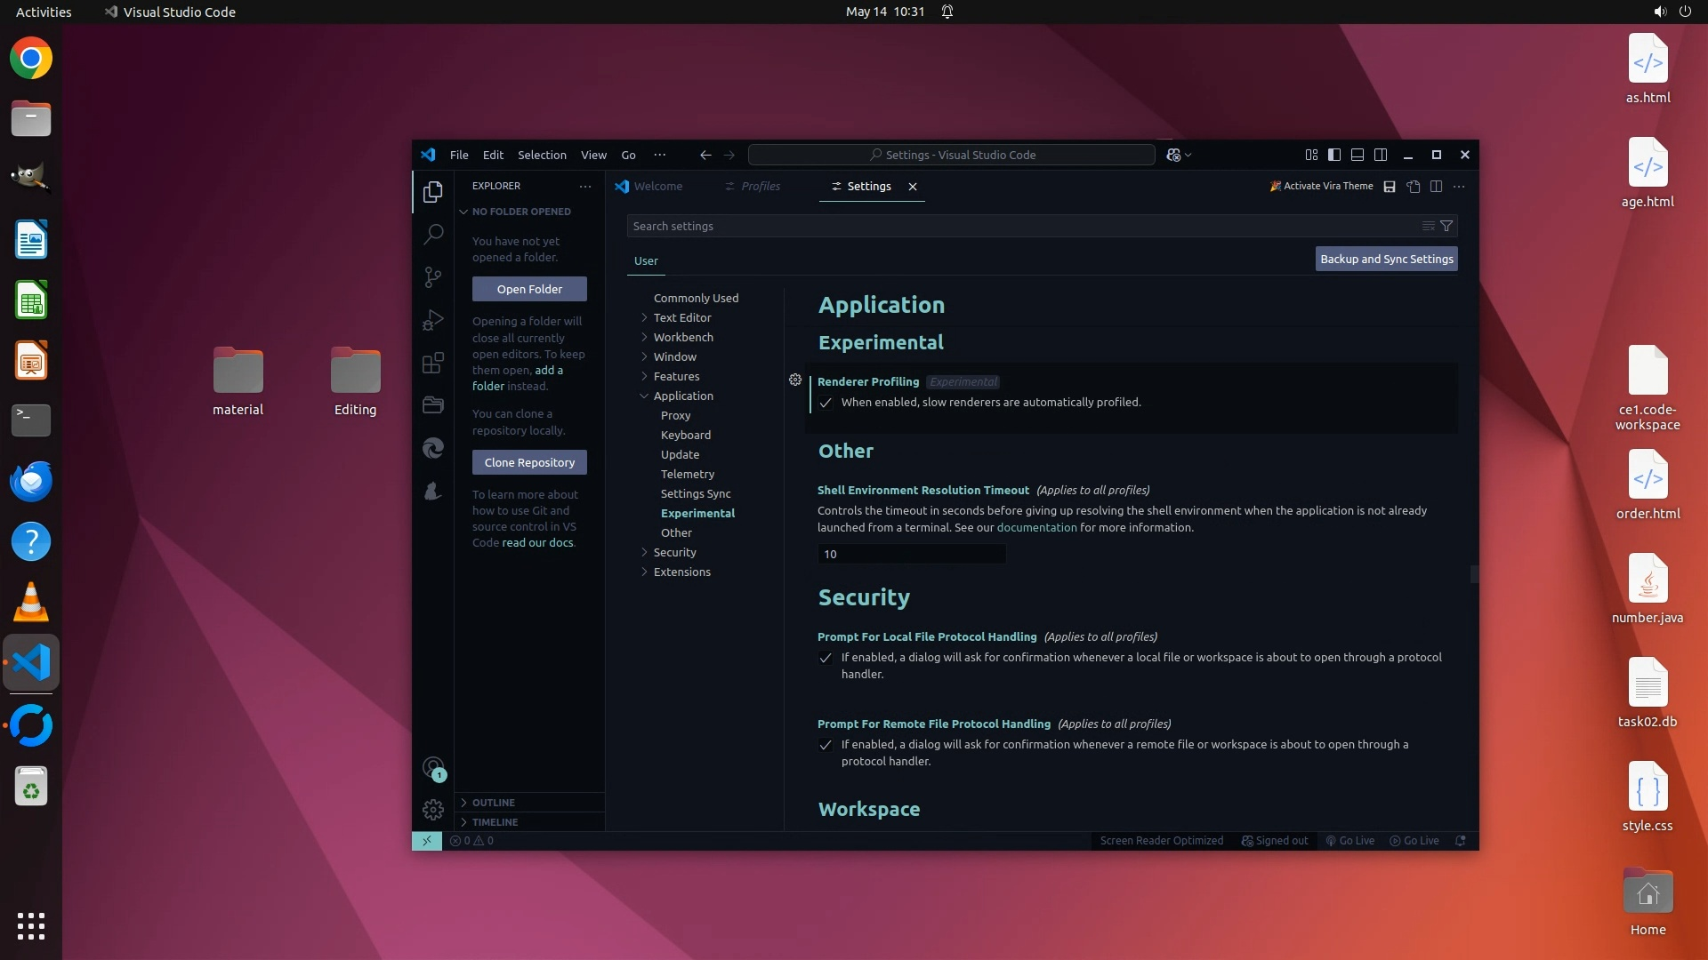
Task: Uncheck Prompt For Remote File Protocol Handling
Action: [826, 745]
